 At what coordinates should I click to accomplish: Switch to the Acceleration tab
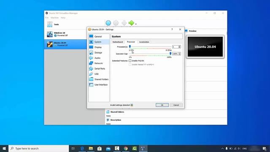click(x=144, y=42)
